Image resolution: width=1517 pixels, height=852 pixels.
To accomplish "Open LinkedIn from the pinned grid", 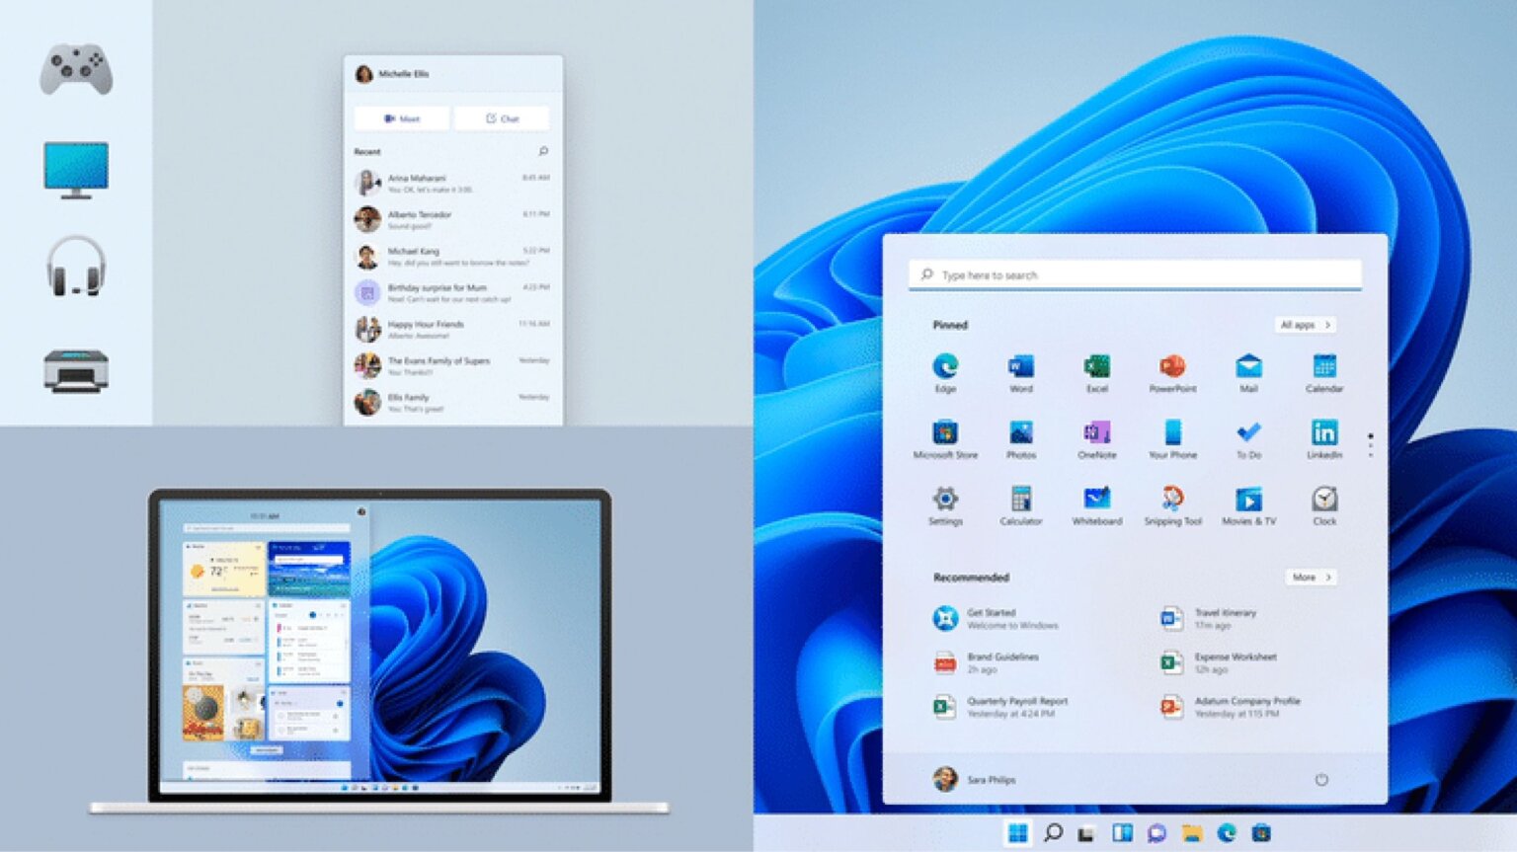I will [x=1324, y=434].
